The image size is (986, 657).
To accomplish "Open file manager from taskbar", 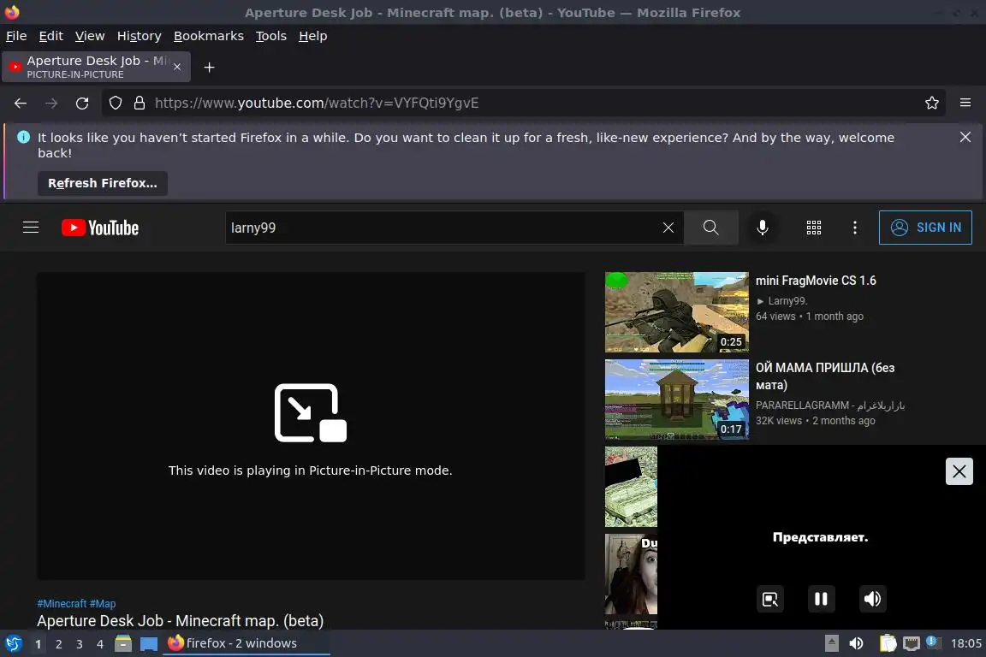I will click(x=123, y=643).
